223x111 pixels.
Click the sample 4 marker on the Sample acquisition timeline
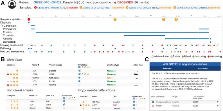click(176, 19)
